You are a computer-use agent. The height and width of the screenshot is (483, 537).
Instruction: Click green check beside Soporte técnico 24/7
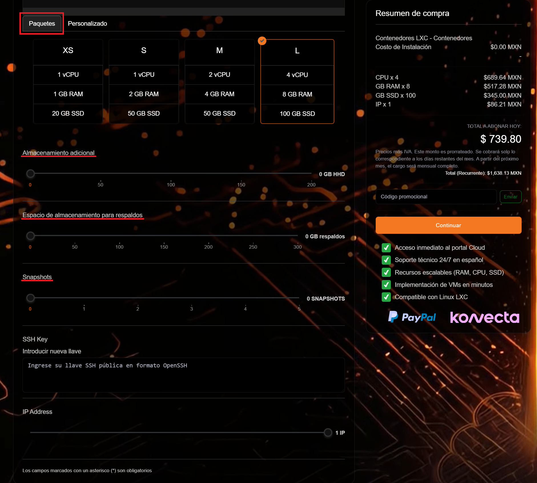pyautogui.click(x=386, y=260)
